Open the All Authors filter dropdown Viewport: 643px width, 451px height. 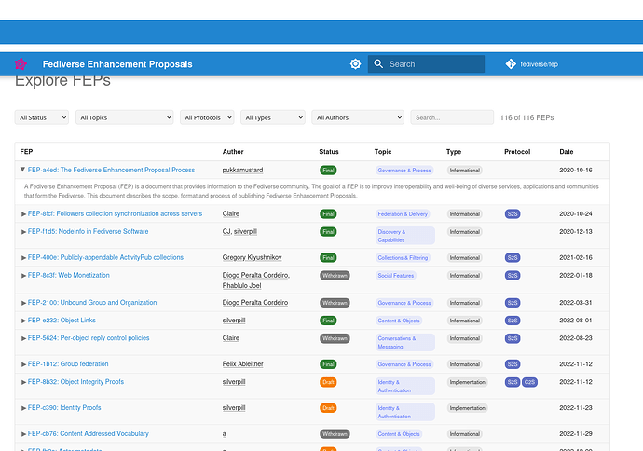(358, 117)
